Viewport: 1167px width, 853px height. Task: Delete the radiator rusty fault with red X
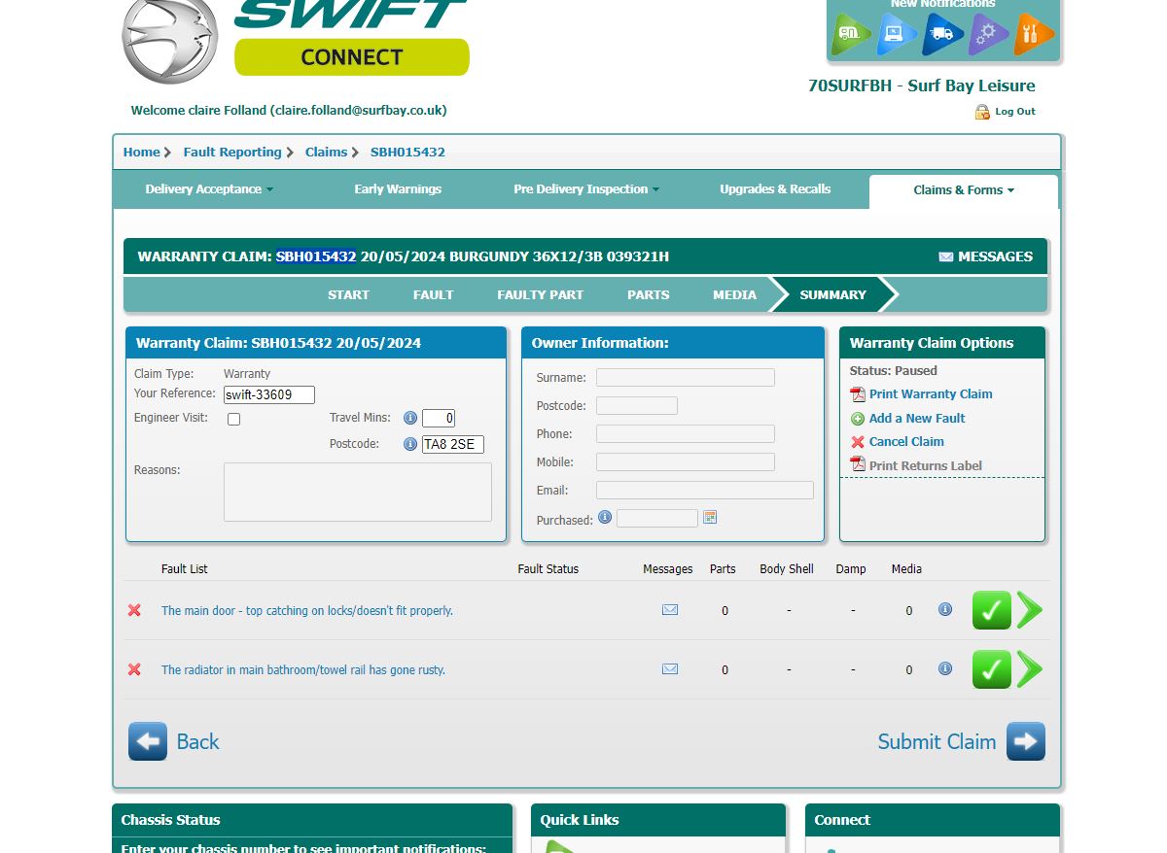(x=134, y=669)
